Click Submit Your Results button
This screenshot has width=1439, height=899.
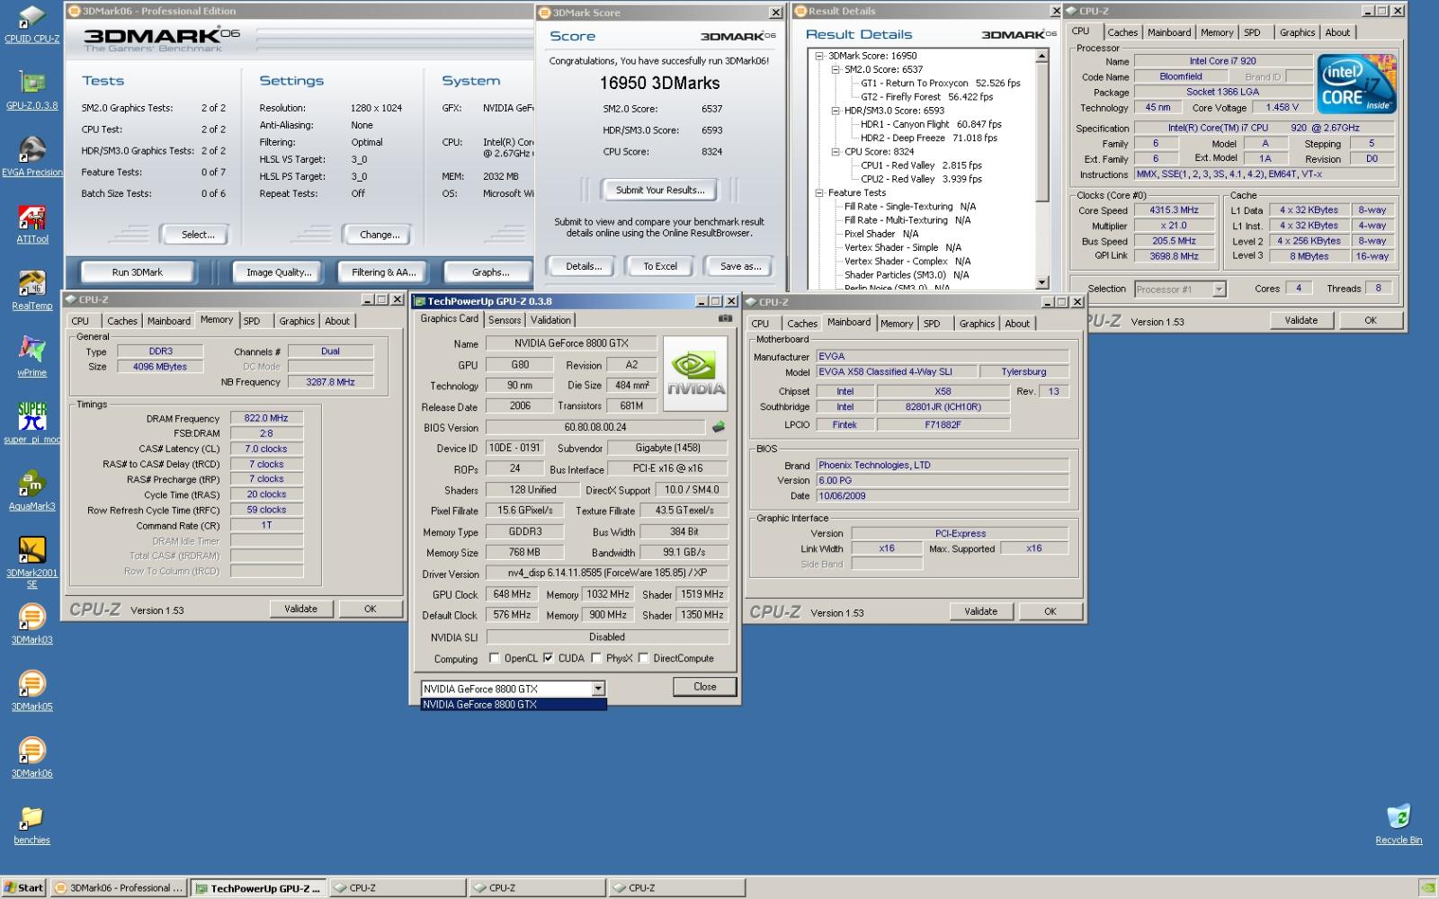(660, 190)
